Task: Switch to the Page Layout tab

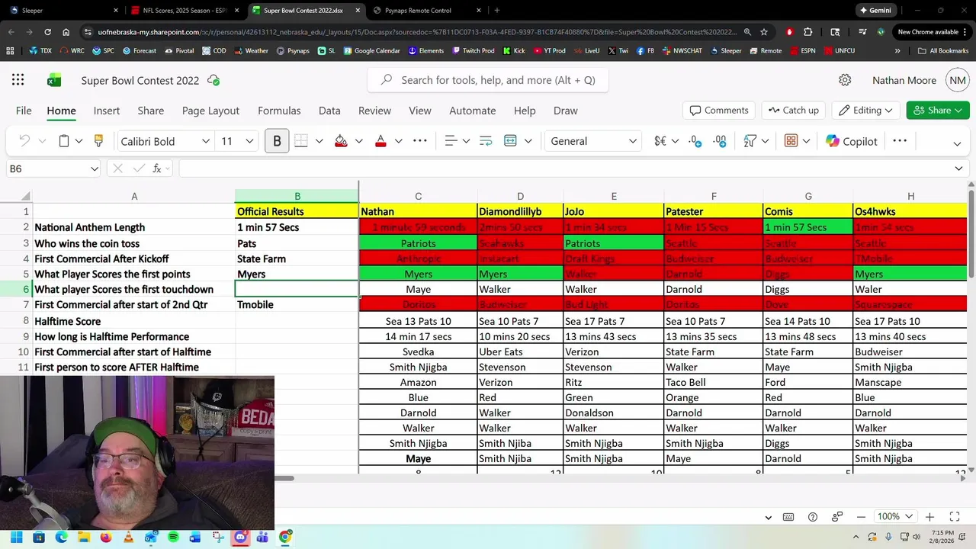Action: tap(210, 111)
